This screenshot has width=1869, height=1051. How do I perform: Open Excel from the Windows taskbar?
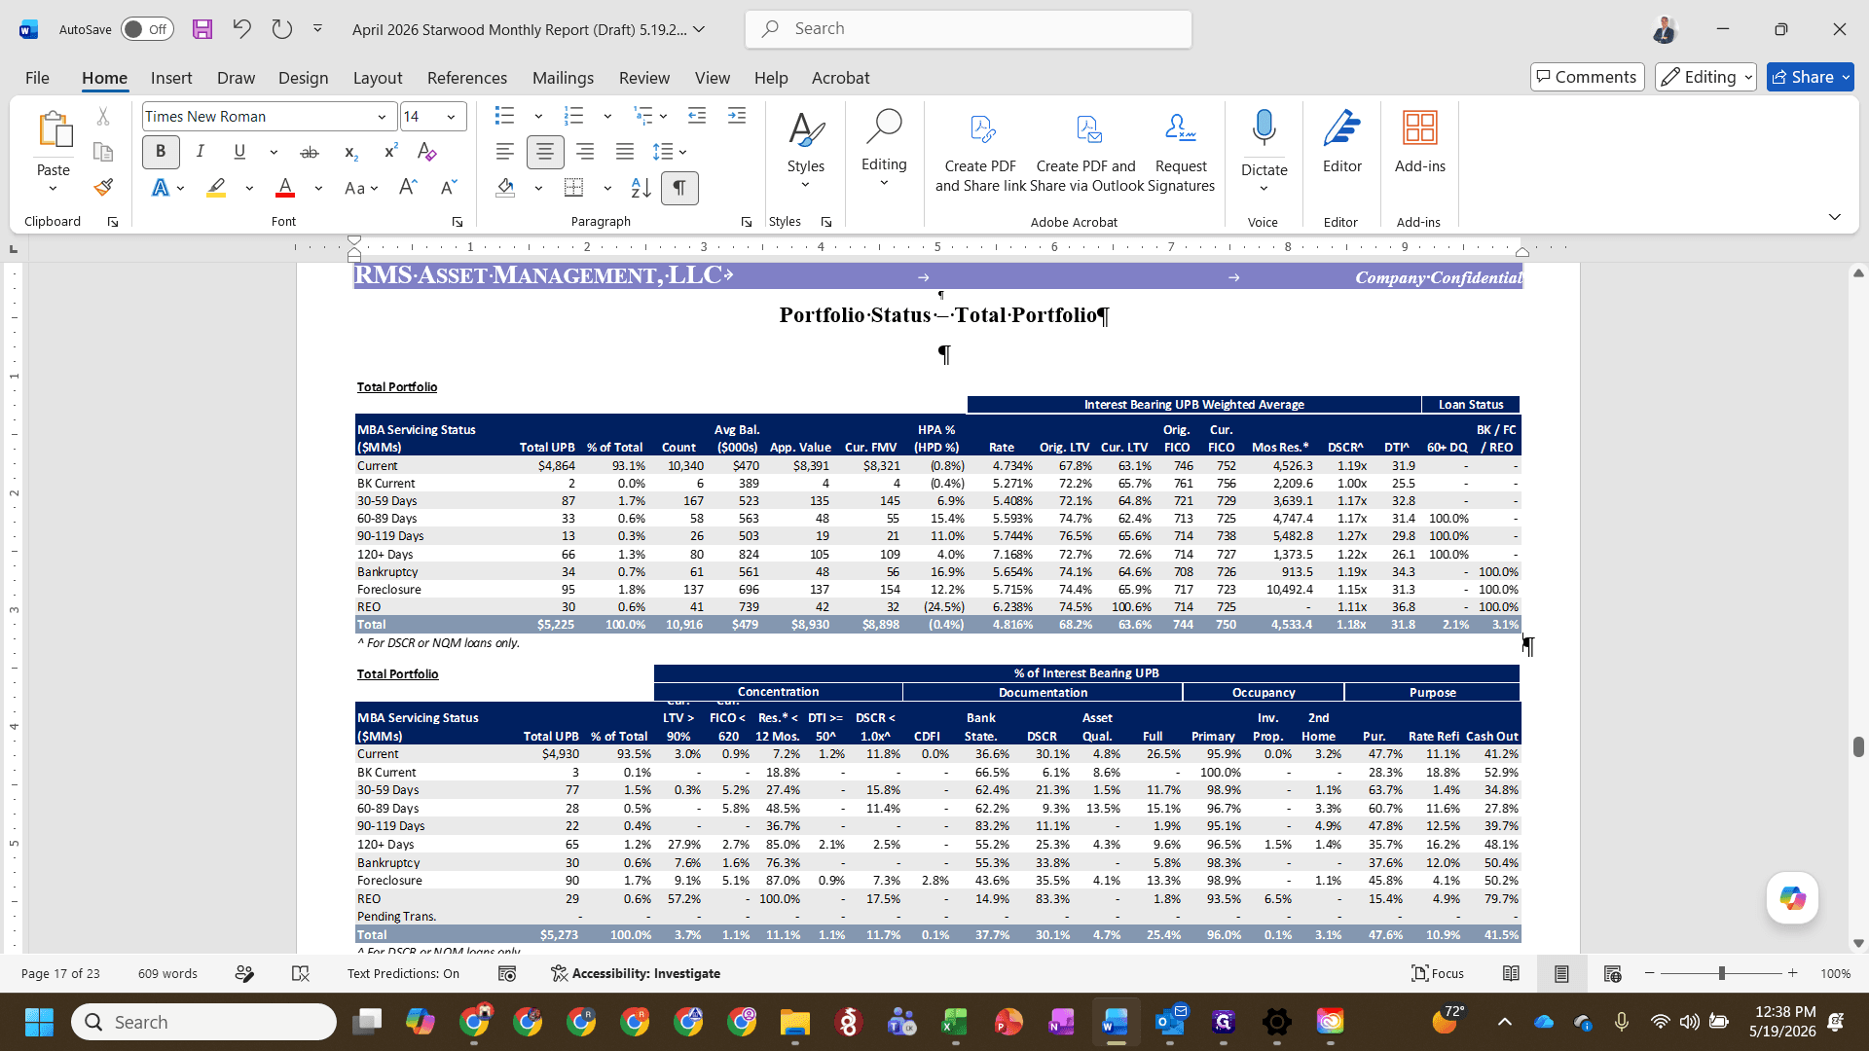pyautogui.click(x=954, y=1022)
